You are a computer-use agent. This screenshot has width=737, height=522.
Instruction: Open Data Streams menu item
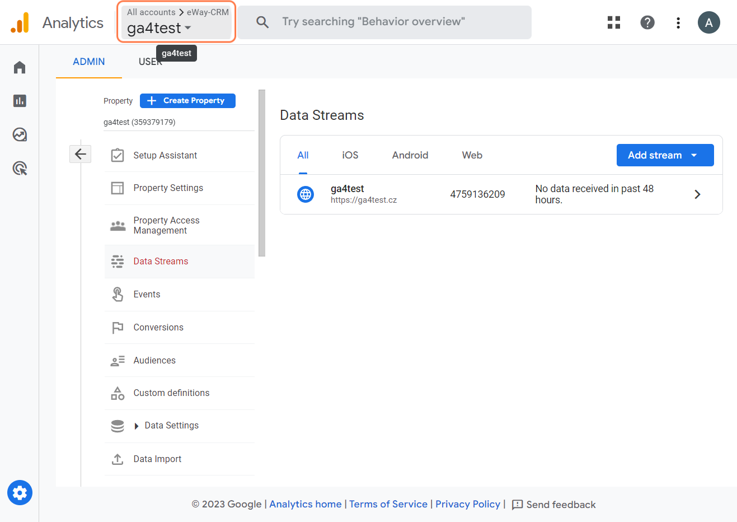click(x=180, y=262)
